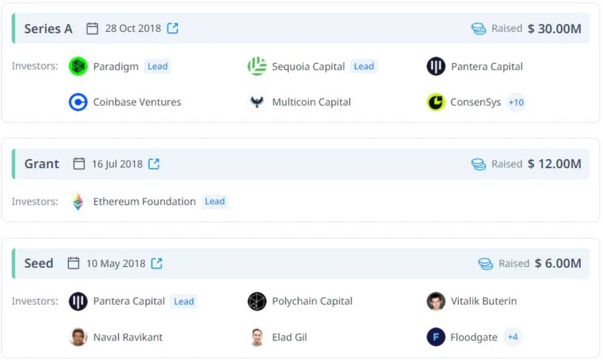Open the Floodgate investor link
This screenshot has width=603, height=360.
coord(474,337)
